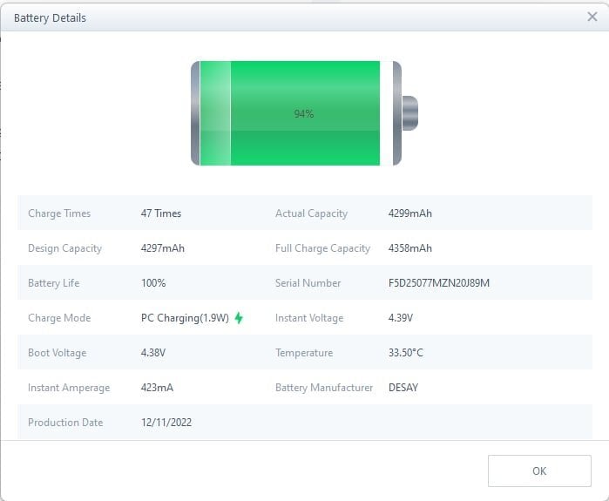Click the Instant Amperage value 423mA
The height and width of the screenshot is (501, 609).
tap(157, 388)
